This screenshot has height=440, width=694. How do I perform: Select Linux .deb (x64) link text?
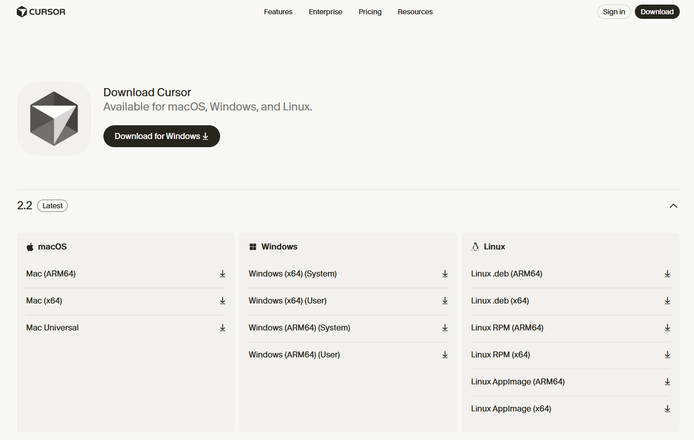500,301
